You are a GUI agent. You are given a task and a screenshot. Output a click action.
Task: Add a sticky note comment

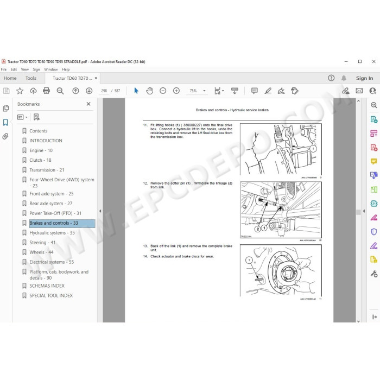255,91
